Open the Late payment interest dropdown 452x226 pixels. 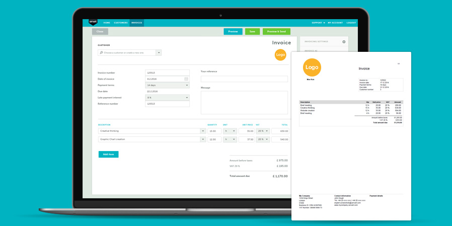pyautogui.click(x=167, y=98)
